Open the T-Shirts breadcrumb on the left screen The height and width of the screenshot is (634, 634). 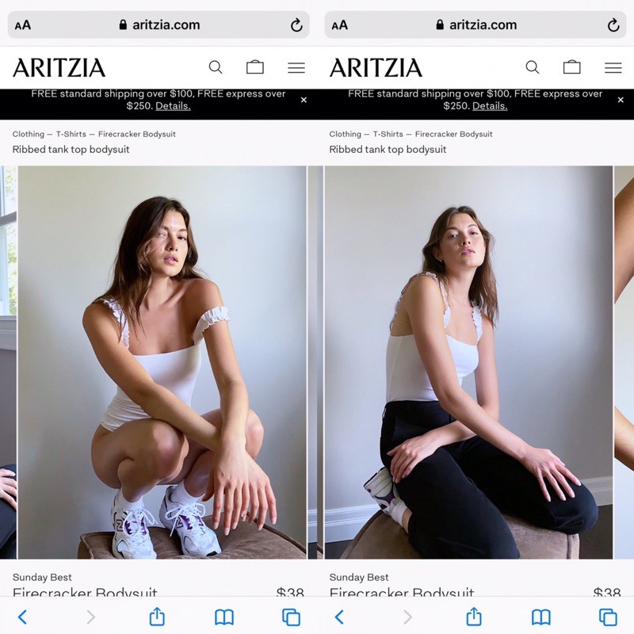(x=71, y=134)
